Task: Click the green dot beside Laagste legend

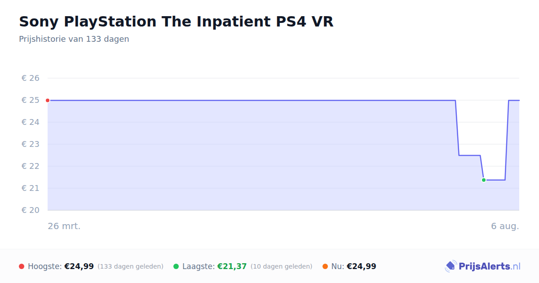Action: 176,266
